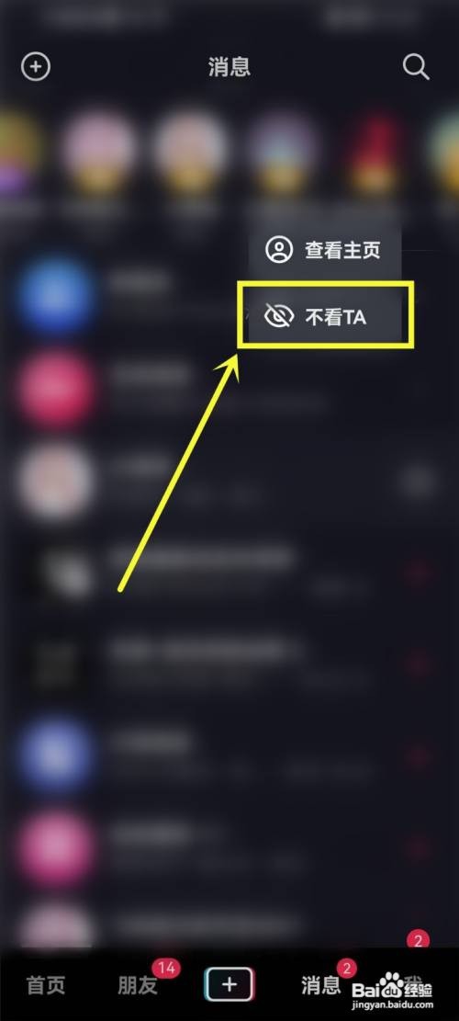Tap the 消息 title at the top

[229, 67]
